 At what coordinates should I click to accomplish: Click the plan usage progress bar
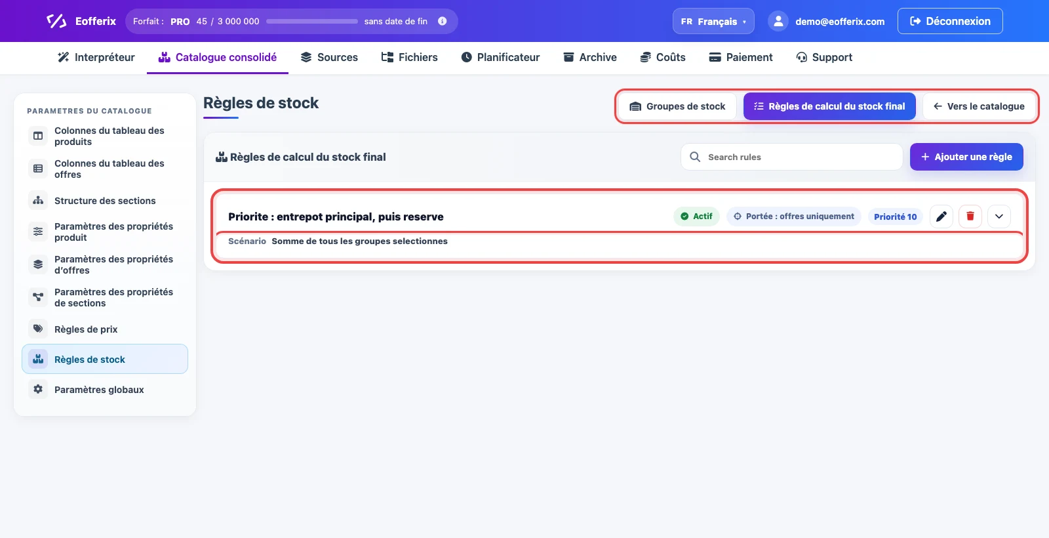click(x=312, y=21)
